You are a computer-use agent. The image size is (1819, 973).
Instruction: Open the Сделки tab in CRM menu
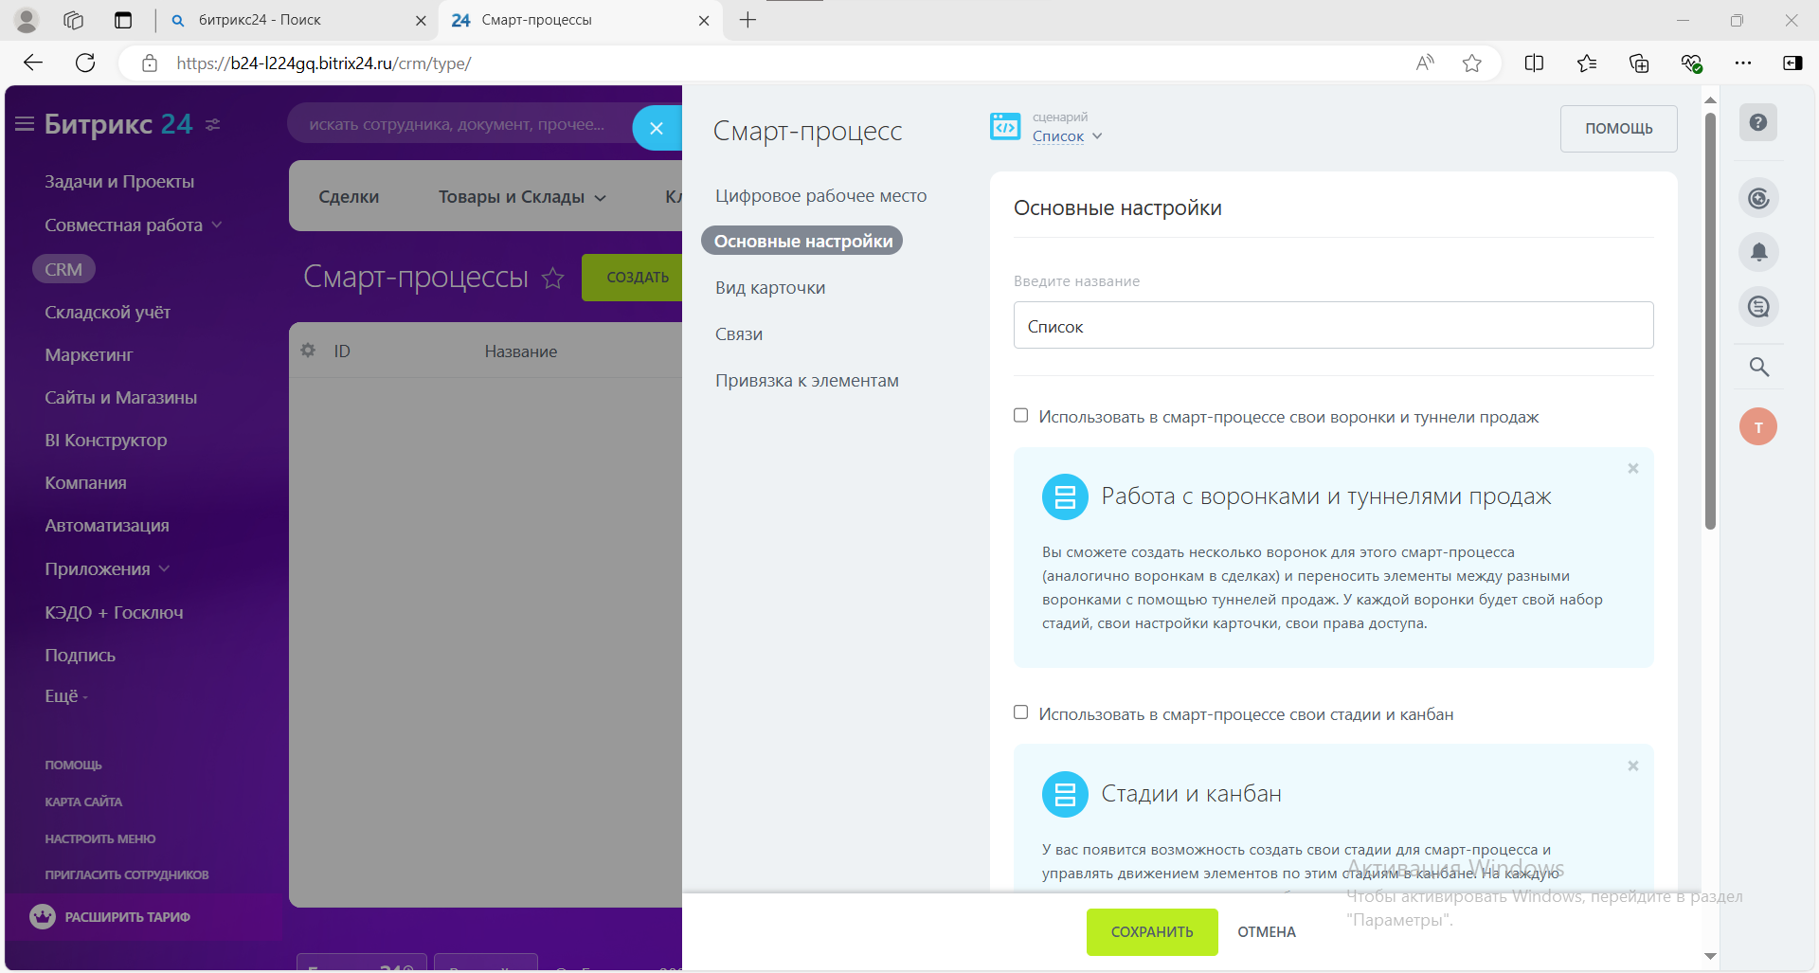pyautogui.click(x=349, y=197)
